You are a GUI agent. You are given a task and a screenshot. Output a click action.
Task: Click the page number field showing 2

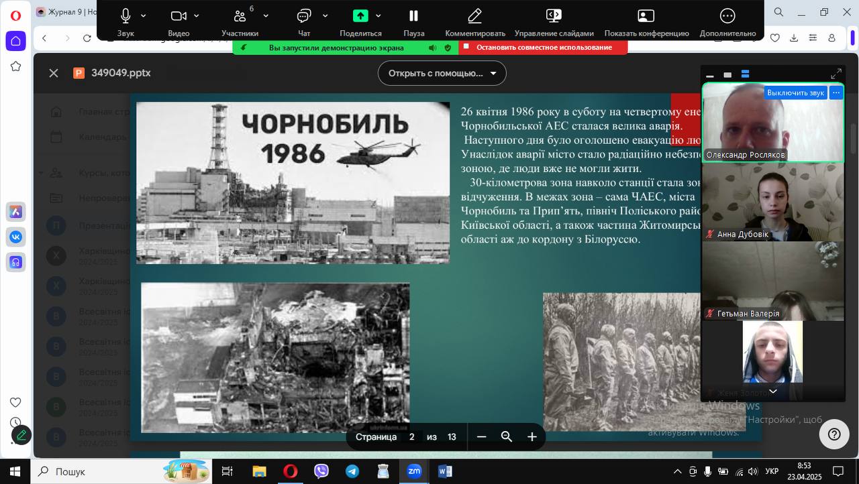pyautogui.click(x=411, y=437)
